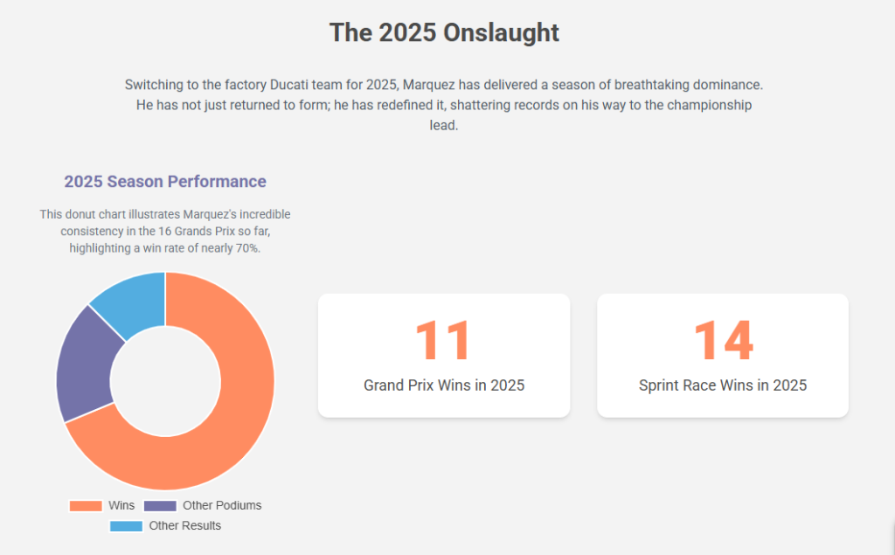Click the Grand Prix Wins in 2025 label
This screenshot has height=555, width=895.
[x=444, y=385]
